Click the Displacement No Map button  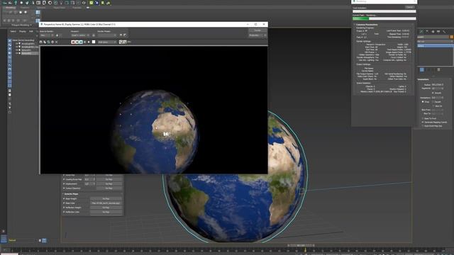(109, 184)
